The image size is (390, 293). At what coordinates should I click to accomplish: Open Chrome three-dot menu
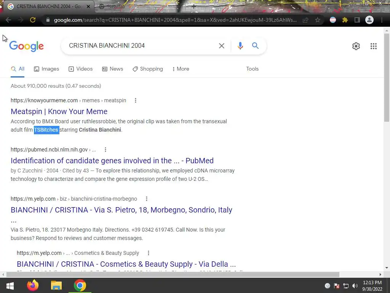tap(382, 20)
